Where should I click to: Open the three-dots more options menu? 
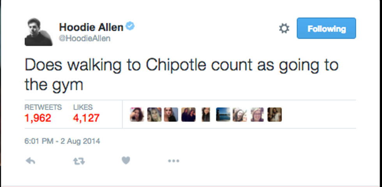173,161
